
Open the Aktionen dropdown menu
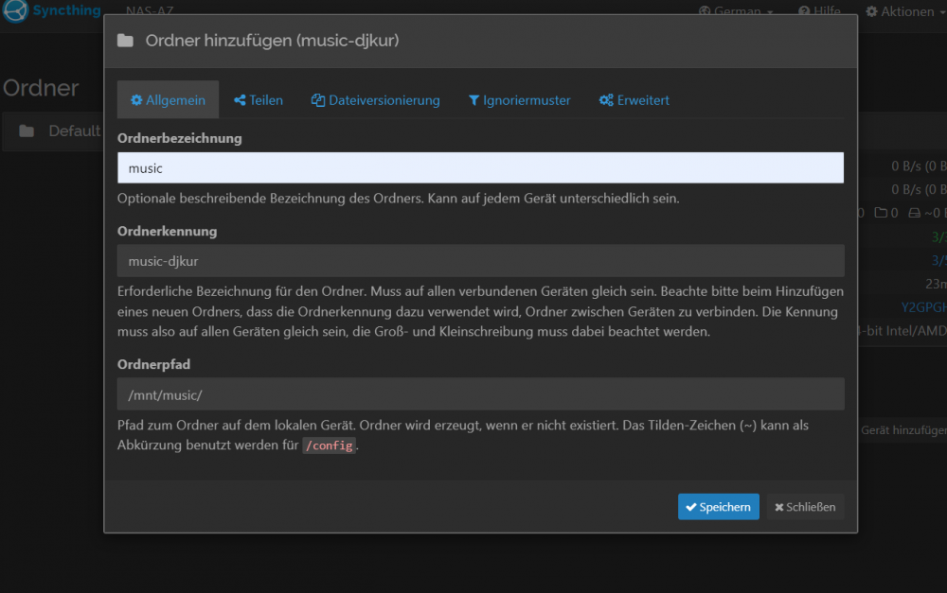coord(904,10)
